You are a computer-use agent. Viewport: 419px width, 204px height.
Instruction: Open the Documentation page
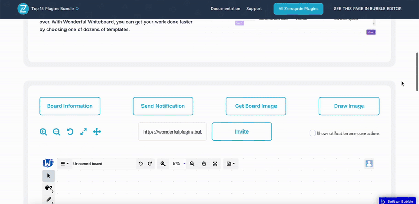point(225,9)
